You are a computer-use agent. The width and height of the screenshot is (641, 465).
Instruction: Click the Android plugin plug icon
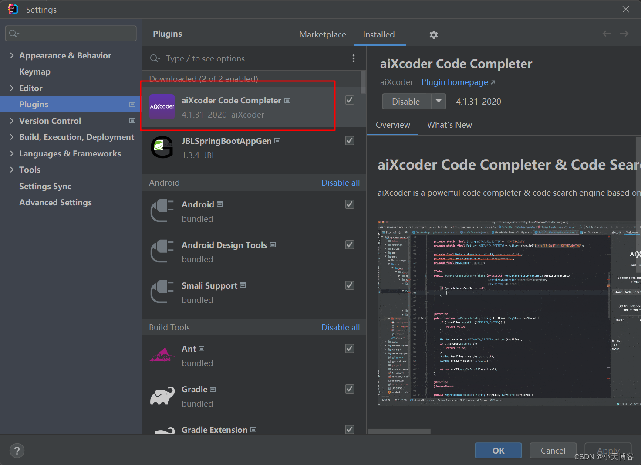[x=162, y=210]
